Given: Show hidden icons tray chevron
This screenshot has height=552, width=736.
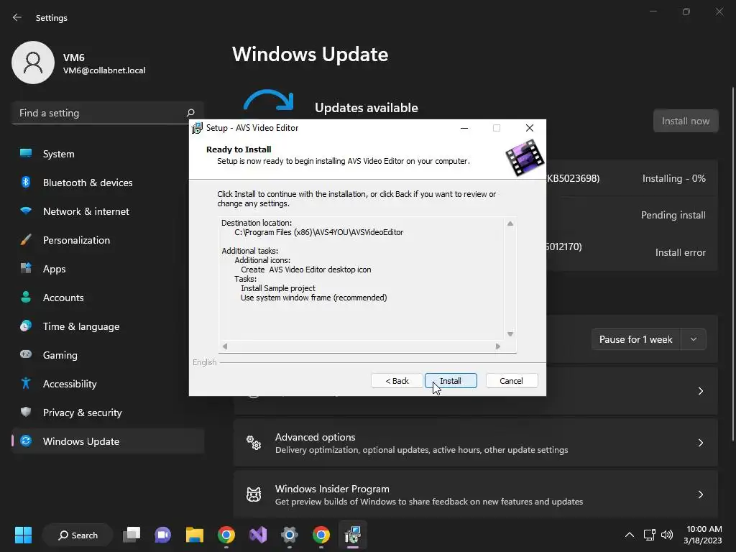Looking at the screenshot, I should click(x=630, y=535).
